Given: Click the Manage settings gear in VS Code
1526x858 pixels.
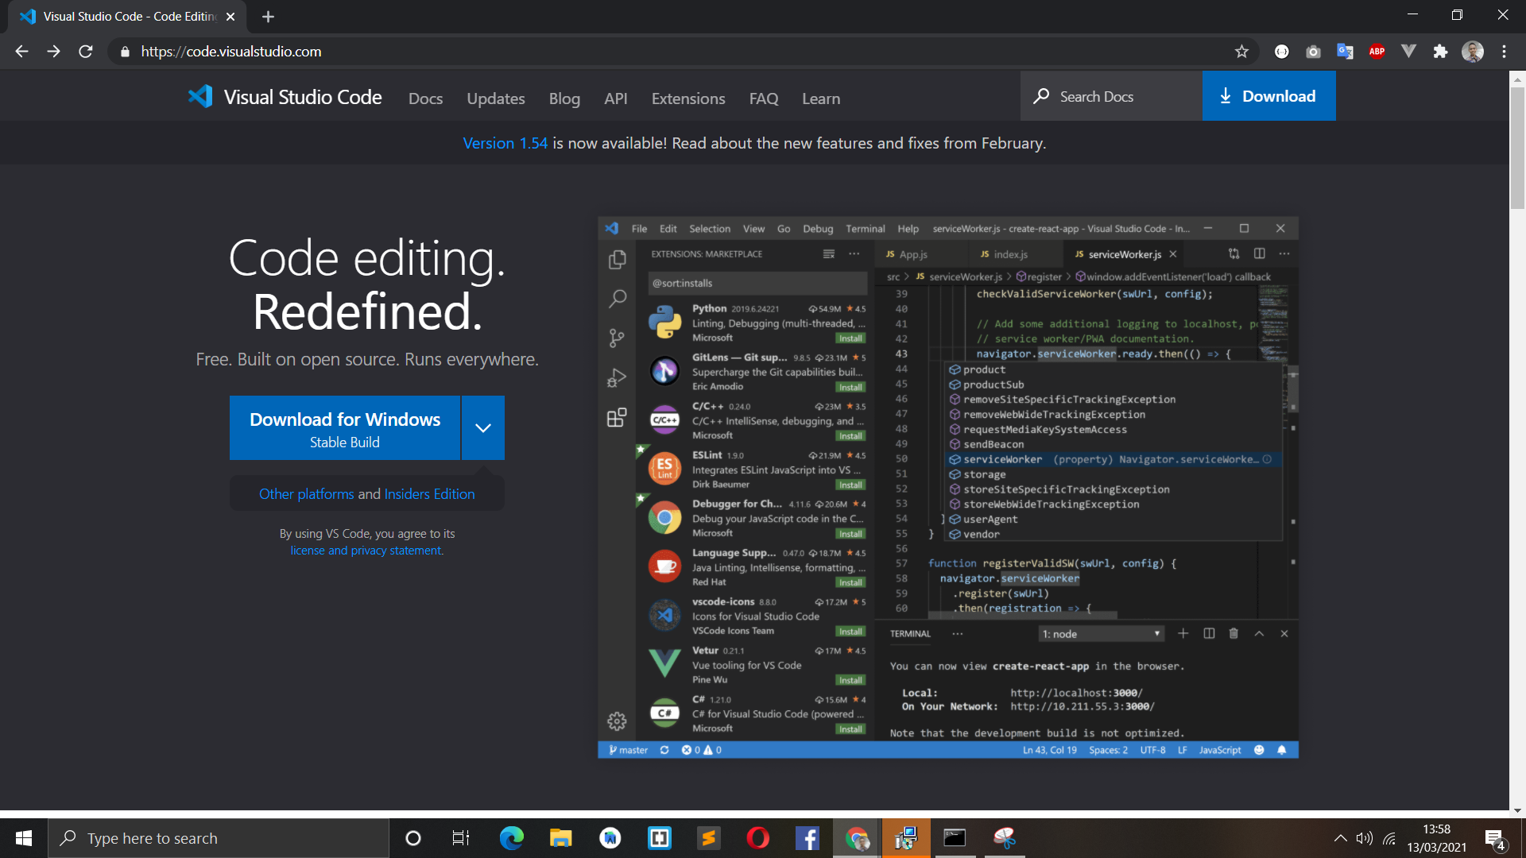Looking at the screenshot, I should pyautogui.click(x=618, y=721).
